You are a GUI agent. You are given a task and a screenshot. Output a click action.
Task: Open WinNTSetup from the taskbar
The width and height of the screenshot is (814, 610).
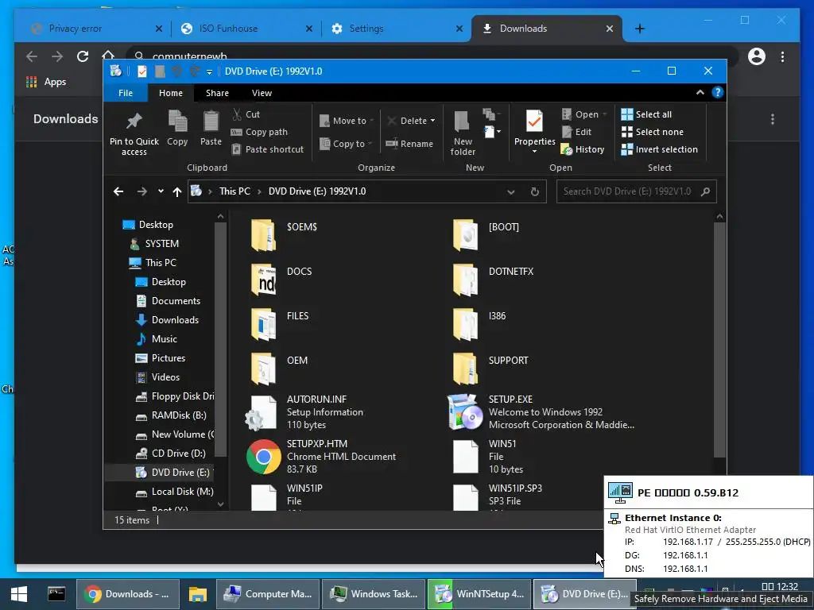click(x=478, y=594)
